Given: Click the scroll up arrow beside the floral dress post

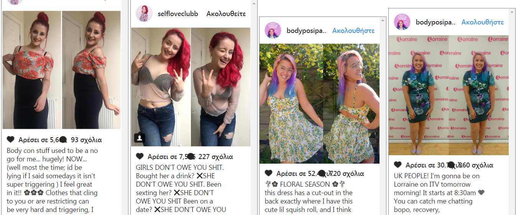Looking at the screenshot, I should 383,20.
